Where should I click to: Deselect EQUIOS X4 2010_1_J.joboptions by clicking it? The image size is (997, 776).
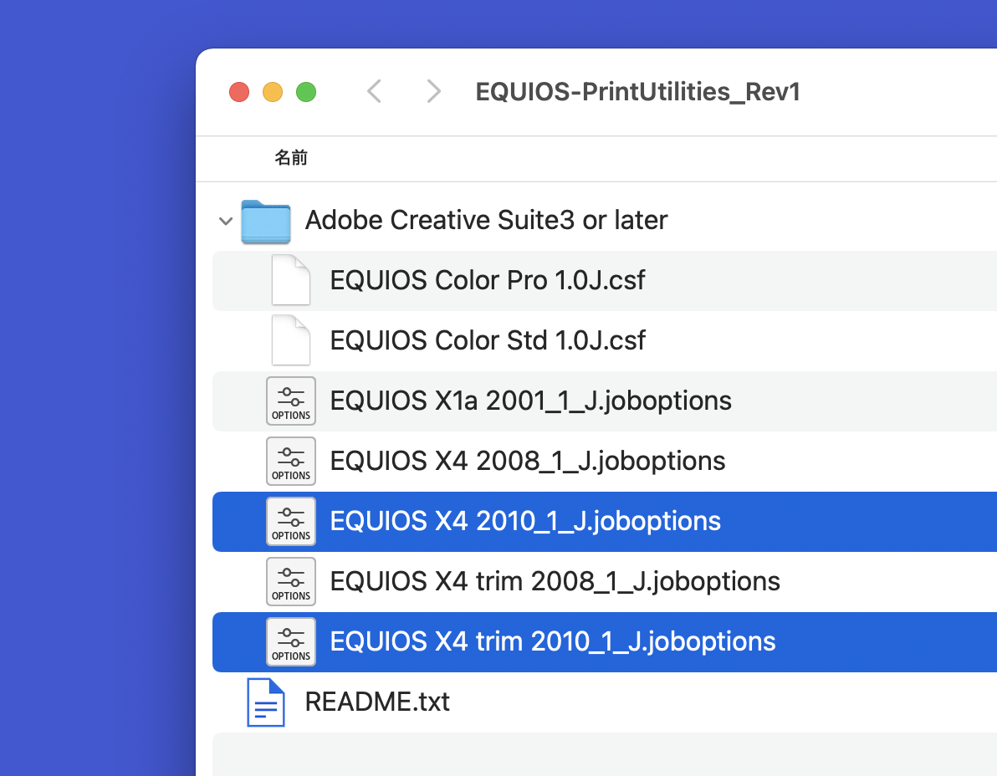tap(525, 521)
